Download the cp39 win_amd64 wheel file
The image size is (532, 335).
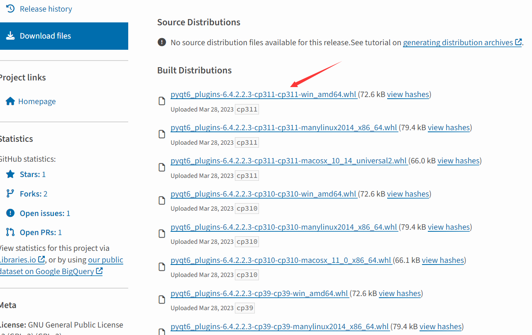click(259, 294)
